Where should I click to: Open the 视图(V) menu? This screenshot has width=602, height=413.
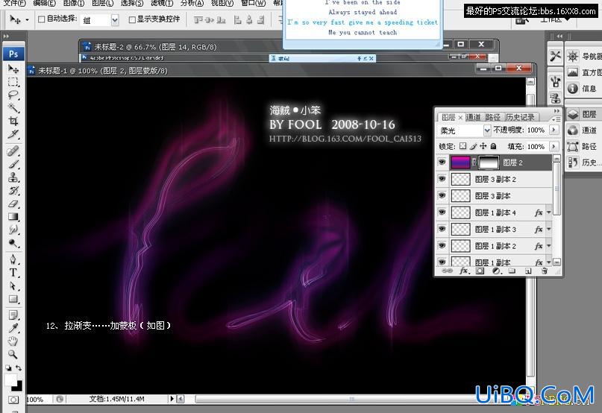[x=222, y=3]
